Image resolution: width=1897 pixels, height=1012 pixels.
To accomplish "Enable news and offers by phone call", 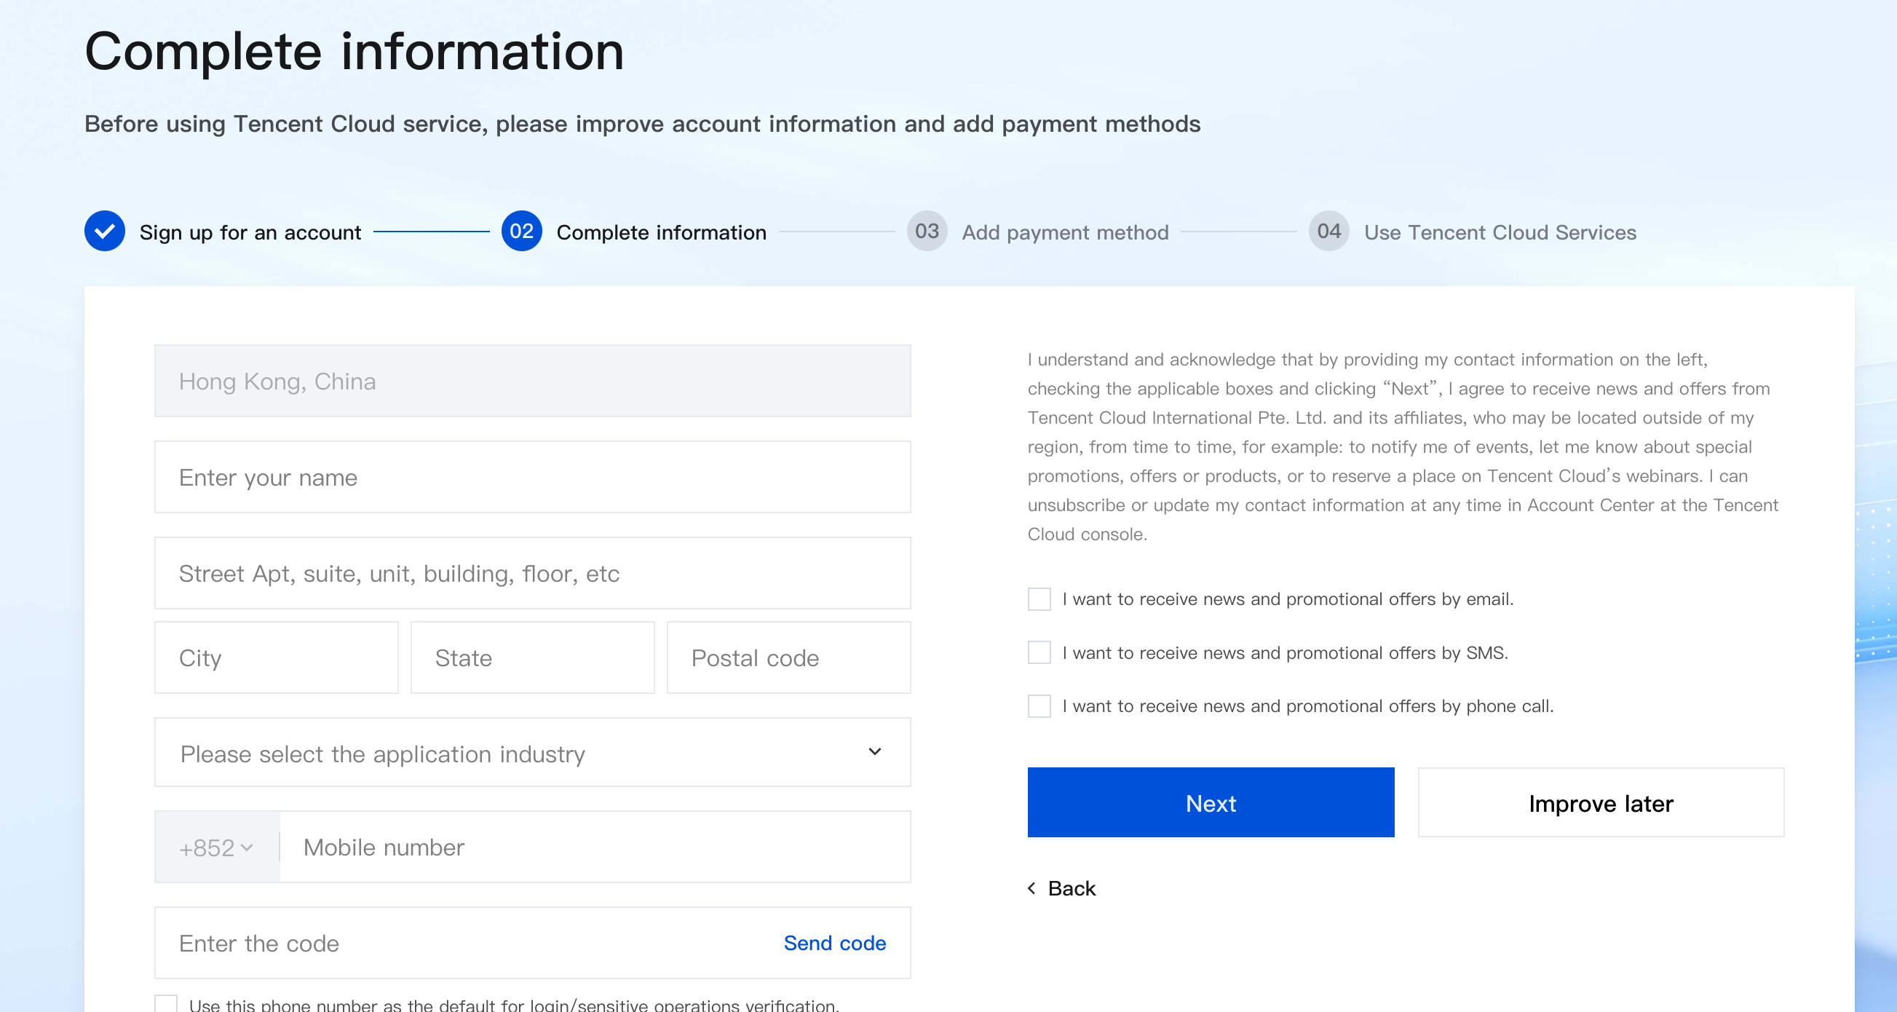I will [1039, 705].
